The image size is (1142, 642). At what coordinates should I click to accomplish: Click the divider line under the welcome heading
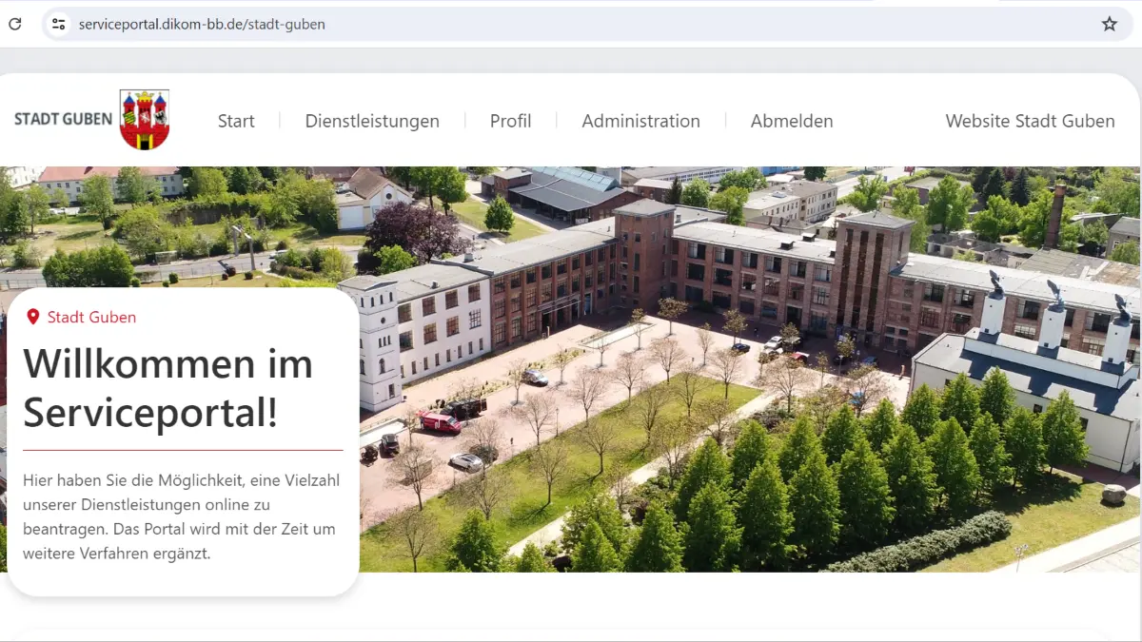(x=181, y=449)
